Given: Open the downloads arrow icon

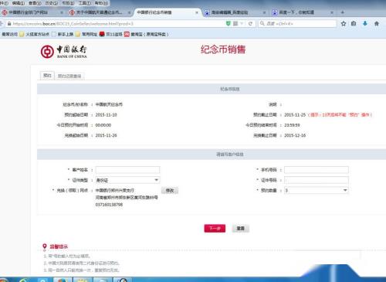Looking at the screenshot, I should pos(365,24).
